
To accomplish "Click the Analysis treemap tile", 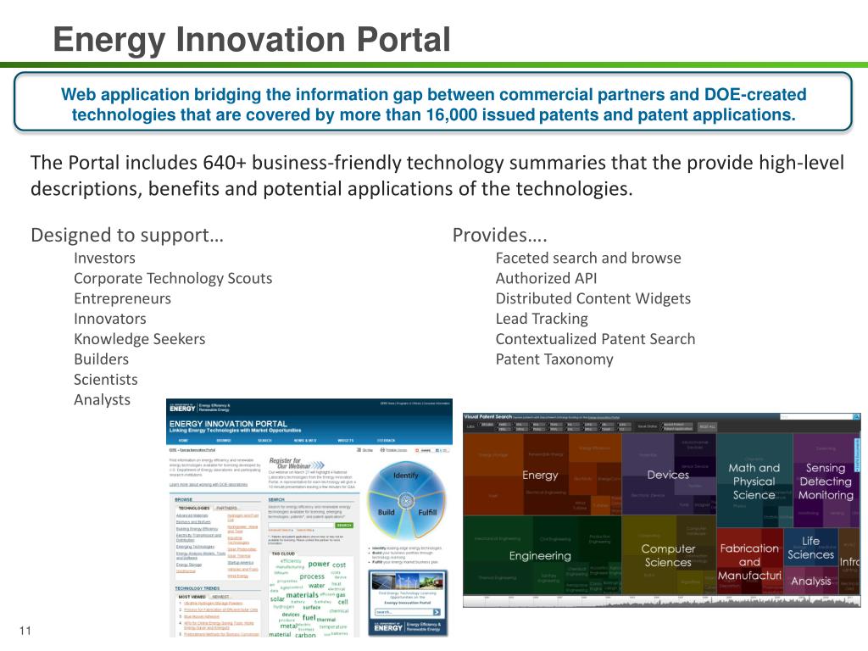I will (811, 581).
